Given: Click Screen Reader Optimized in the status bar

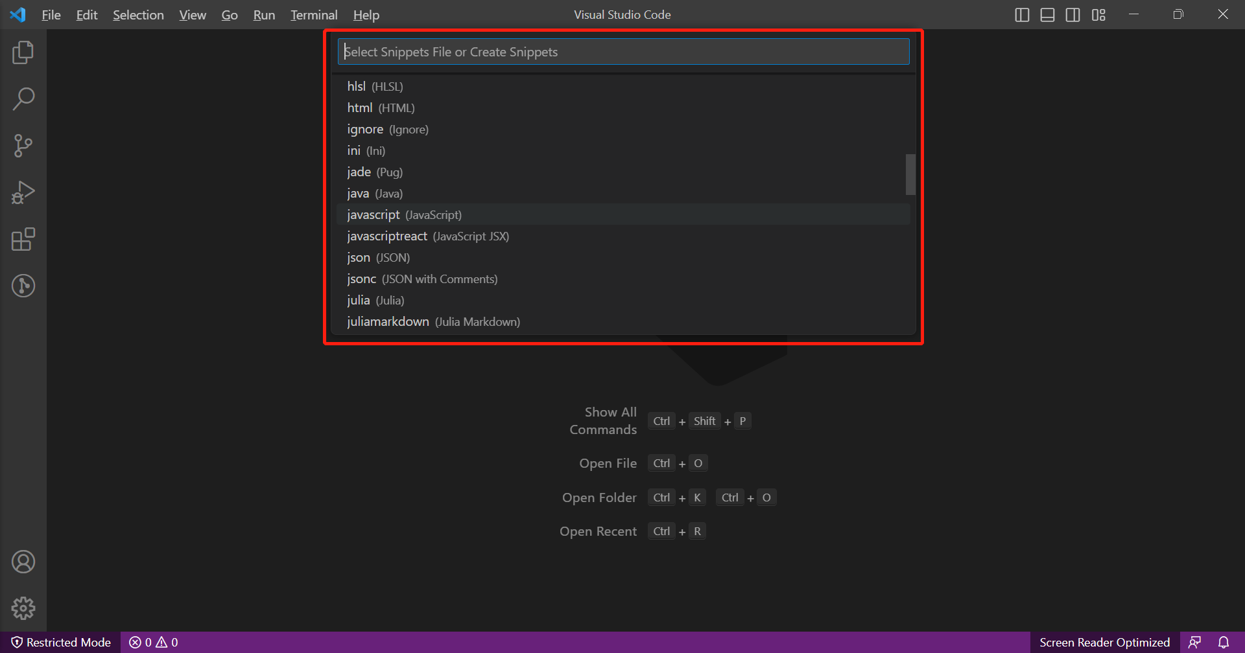Looking at the screenshot, I should (x=1104, y=642).
